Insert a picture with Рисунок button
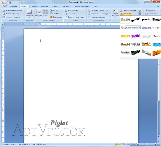This screenshot has width=161, height=147. [39, 13]
